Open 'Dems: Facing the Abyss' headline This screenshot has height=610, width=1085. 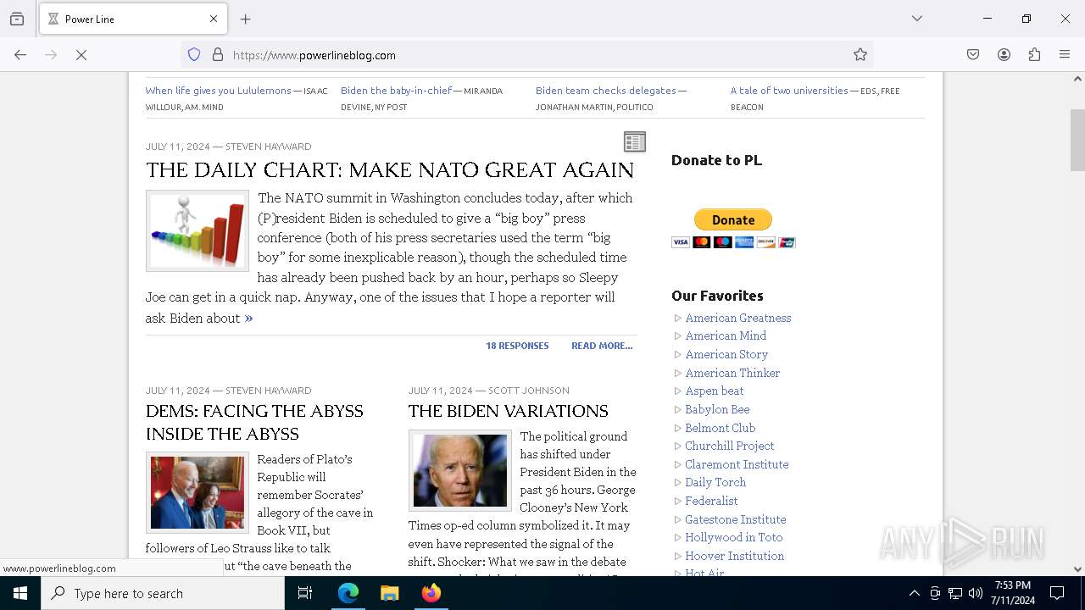point(254,422)
